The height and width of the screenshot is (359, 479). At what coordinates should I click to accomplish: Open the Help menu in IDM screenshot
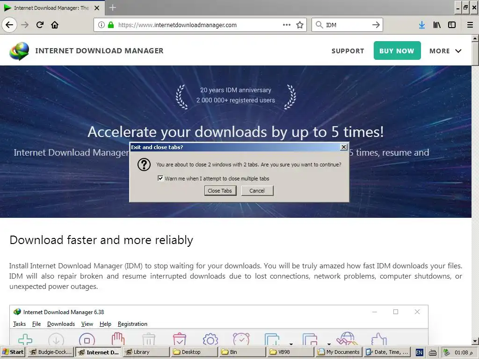pyautogui.click(x=105, y=324)
